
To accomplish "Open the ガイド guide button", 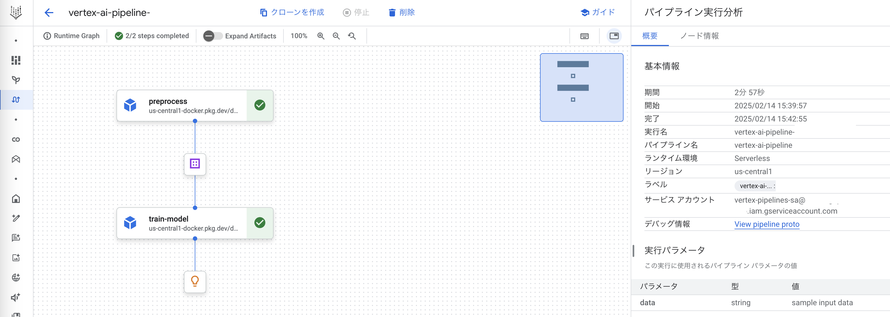I will (x=598, y=12).
